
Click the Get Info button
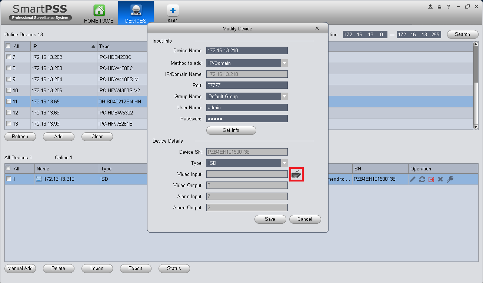coord(231,130)
